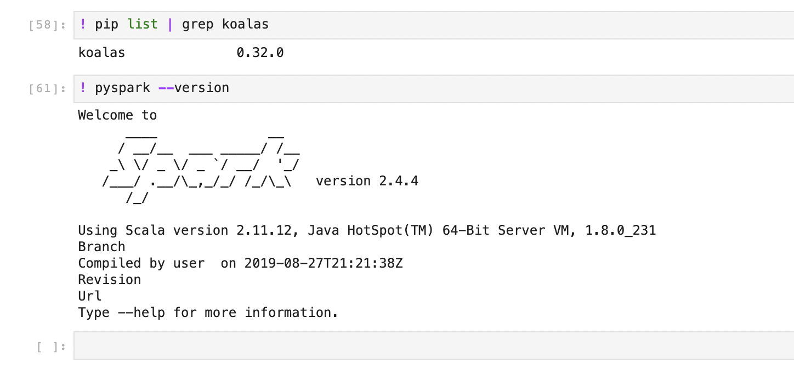The height and width of the screenshot is (385, 794).
Task: Click the [61]: execution prompt
Action: [x=48, y=89]
